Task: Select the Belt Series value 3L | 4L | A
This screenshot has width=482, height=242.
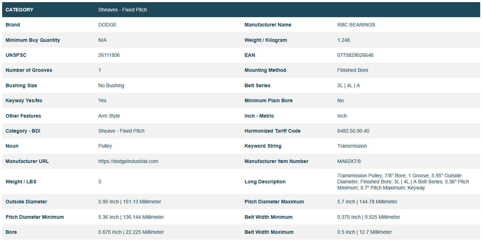Action: pyautogui.click(x=348, y=85)
